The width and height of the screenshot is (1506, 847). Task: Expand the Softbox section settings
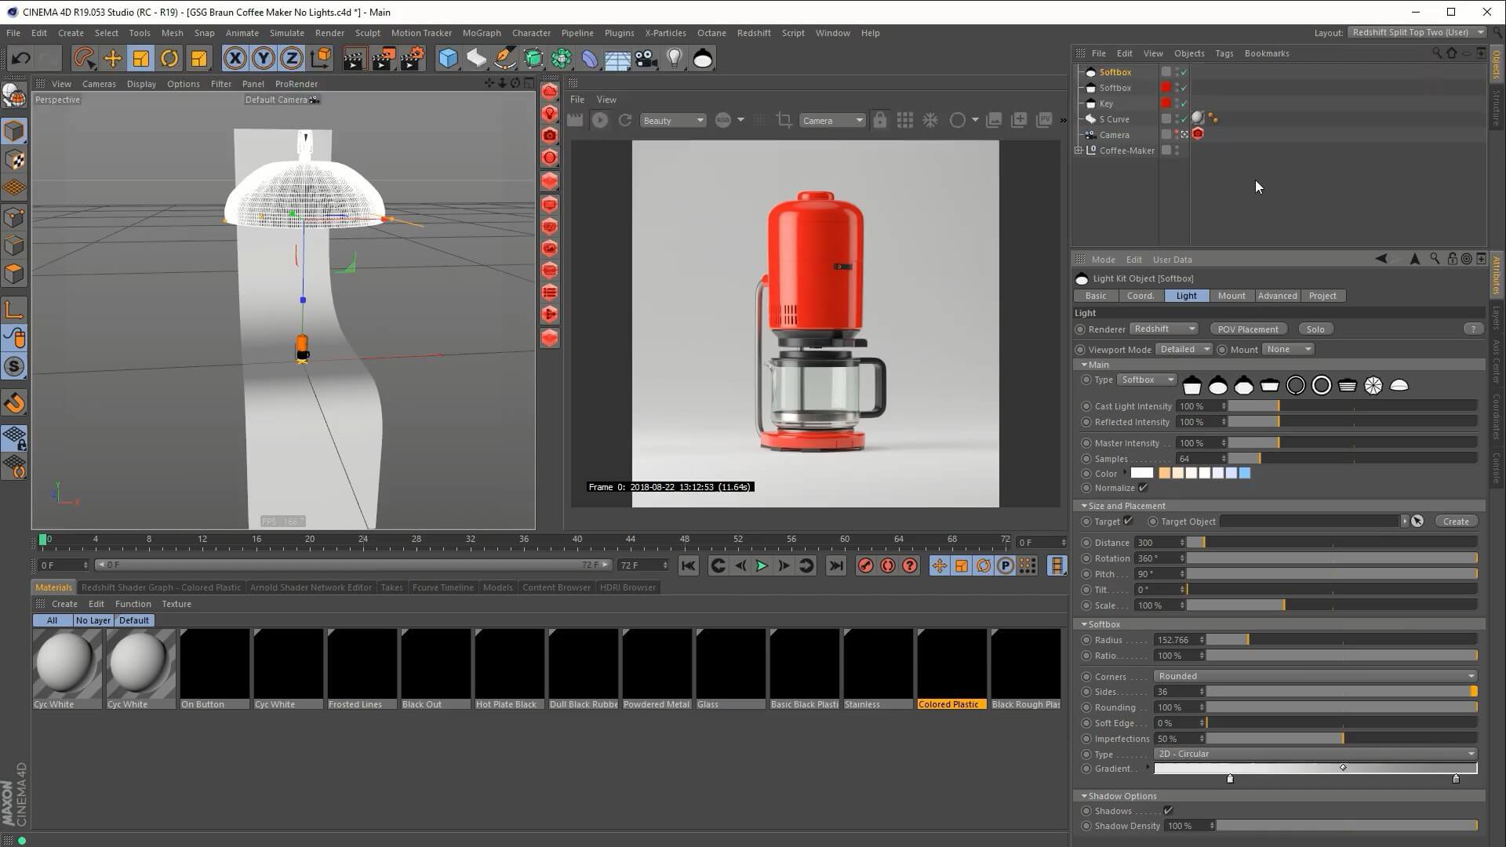pos(1084,623)
